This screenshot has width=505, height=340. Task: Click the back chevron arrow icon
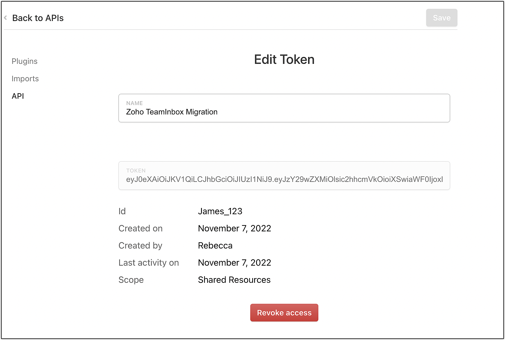[x=6, y=18]
